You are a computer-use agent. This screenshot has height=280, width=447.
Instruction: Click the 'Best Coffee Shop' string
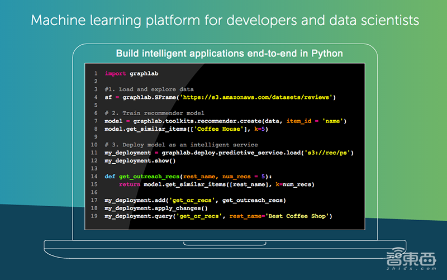[x=300, y=216]
